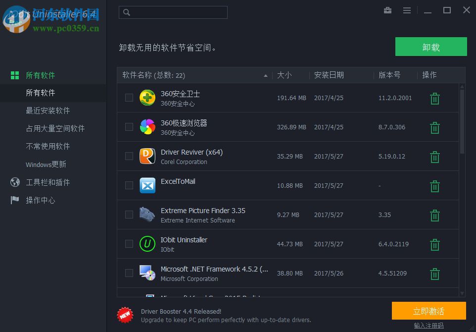This screenshot has width=476, height=332.
Task: Uninstall 360安全卫士 using its trash icon
Action: (x=434, y=98)
